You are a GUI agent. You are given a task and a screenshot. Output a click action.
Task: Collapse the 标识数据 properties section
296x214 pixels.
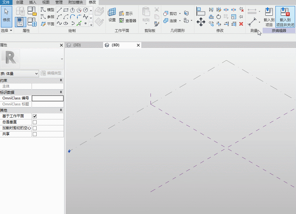tap(61, 92)
